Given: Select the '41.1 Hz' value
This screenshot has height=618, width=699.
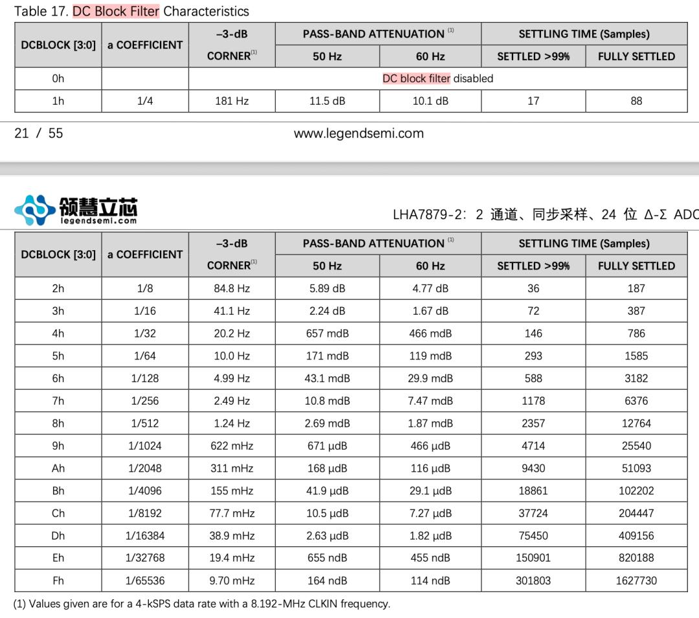Looking at the screenshot, I should pyautogui.click(x=232, y=311).
